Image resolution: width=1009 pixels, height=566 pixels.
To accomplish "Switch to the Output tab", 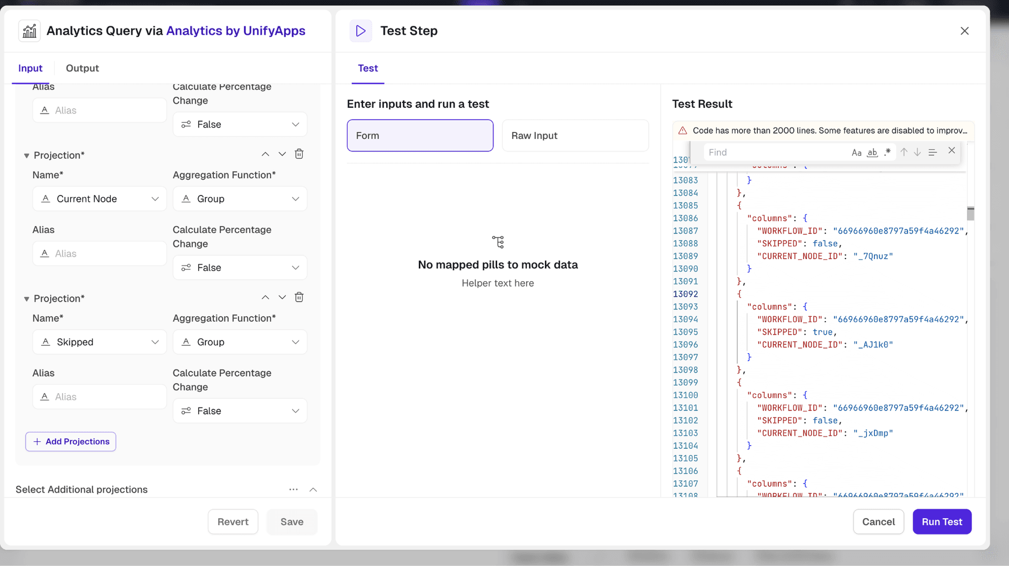I will pos(82,68).
